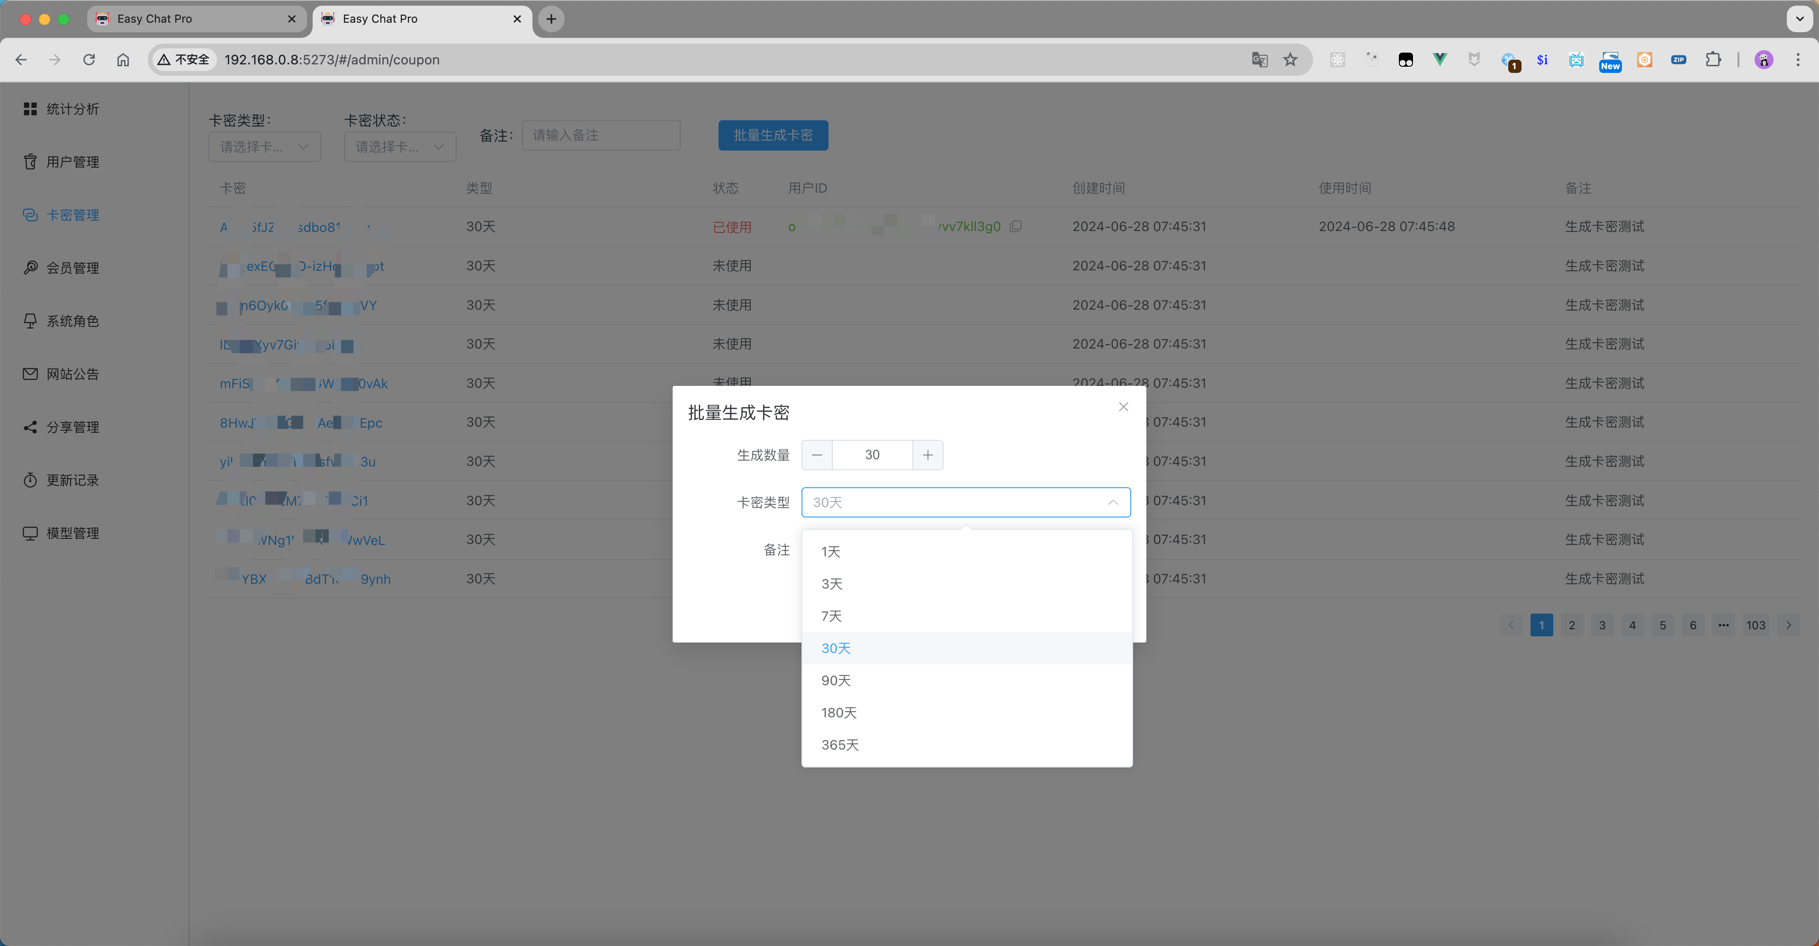Viewport: 1819px width, 946px height.
Task: Select 365天 from the dropdown list
Action: (x=839, y=745)
